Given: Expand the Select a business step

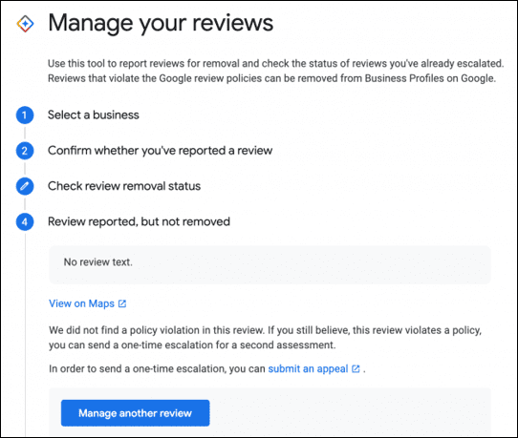Looking at the screenshot, I should tap(94, 115).
